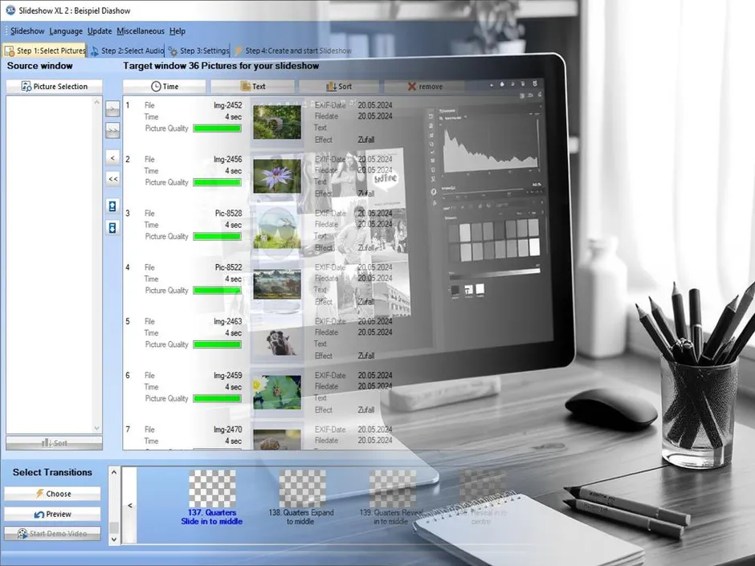Open the Slideshow menu
This screenshot has height=566, width=755.
(x=27, y=31)
